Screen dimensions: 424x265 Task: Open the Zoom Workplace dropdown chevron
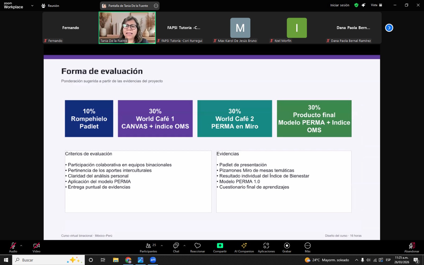[32, 6]
